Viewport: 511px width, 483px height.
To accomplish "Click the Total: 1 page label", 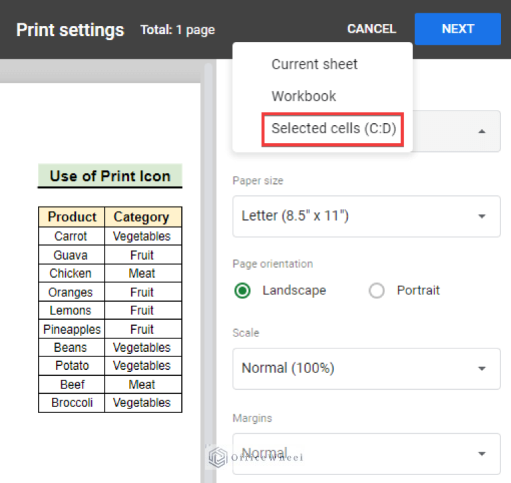I will (x=177, y=29).
